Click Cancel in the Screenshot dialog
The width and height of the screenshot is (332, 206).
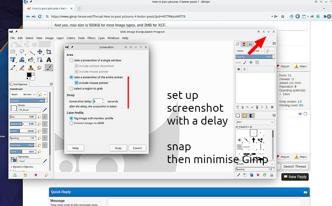coord(137,148)
